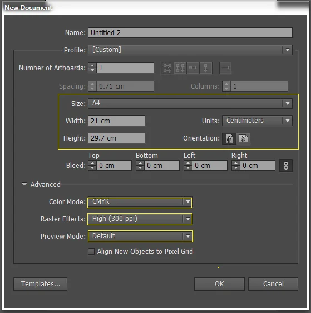The height and width of the screenshot is (313, 311).
Task: Click the Cancel button
Action: [x=273, y=284]
